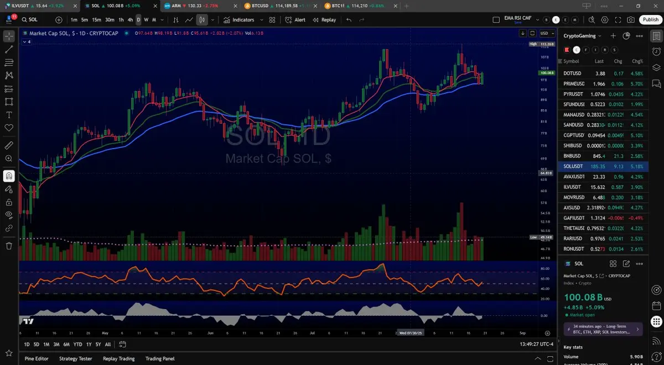Viewport: 664px width, 365px height.
Task: Take a chart snapshot with camera icon
Action: pos(631,20)
